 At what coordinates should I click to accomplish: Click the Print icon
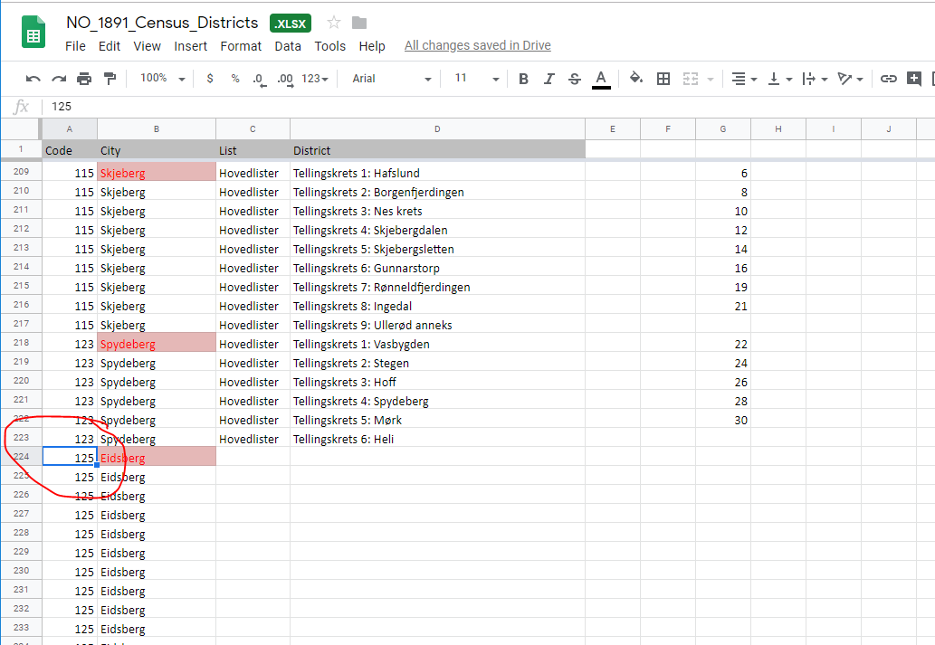[84, 79]
